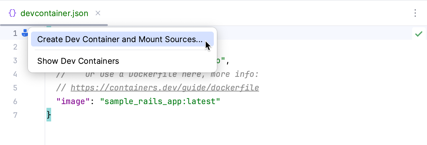Switch to the devcontainer.json tab
The height and width of the screenshot is (145, 427).
point(54,13)
